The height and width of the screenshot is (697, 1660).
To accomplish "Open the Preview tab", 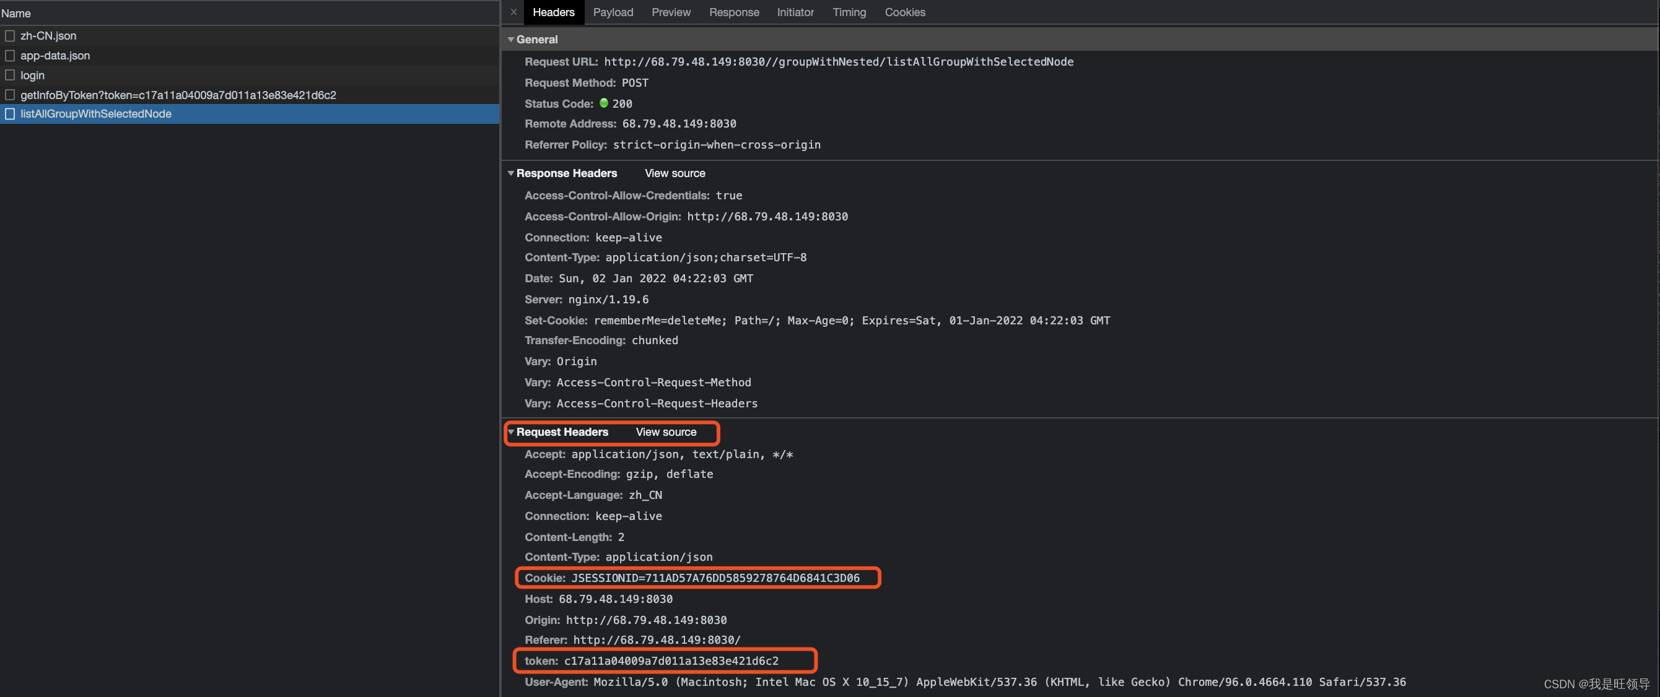I will (670, 12).
